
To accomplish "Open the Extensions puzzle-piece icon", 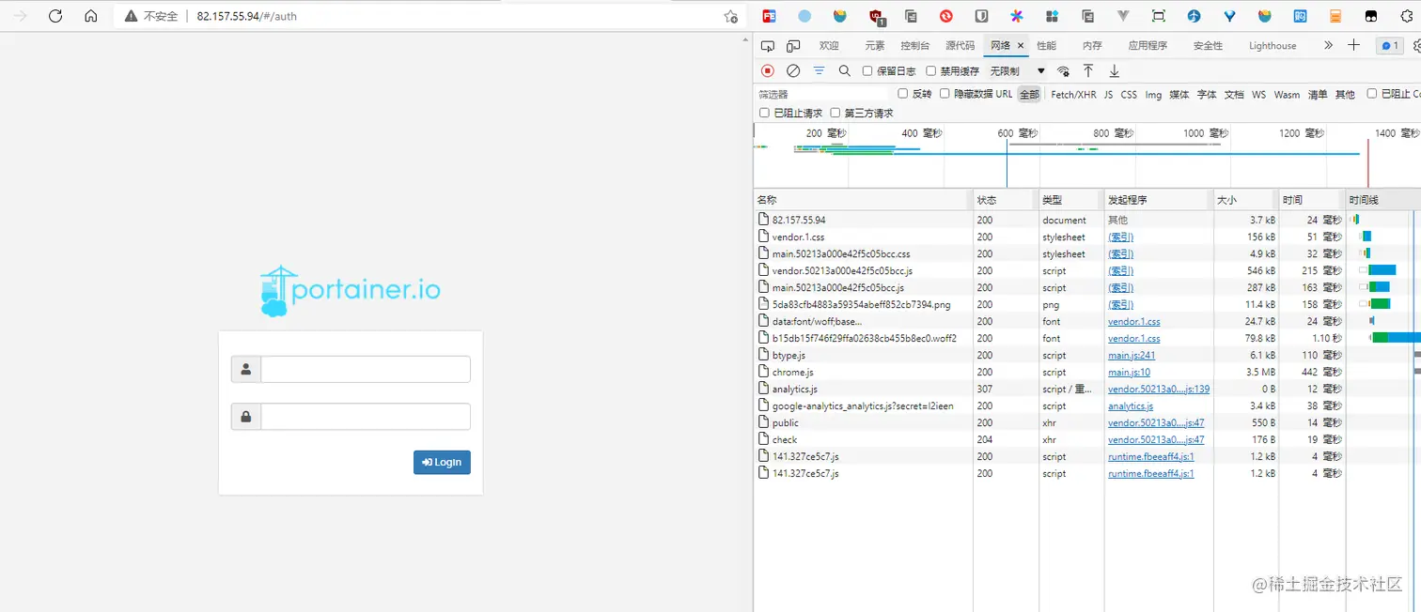I will 1406,16.
